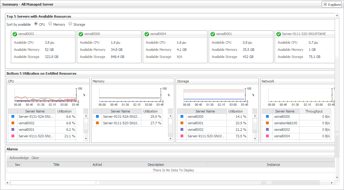The height and width of the screenshot is (190, 344).
Task: Open vsmal0002 server title link
Action: [26, 34]
